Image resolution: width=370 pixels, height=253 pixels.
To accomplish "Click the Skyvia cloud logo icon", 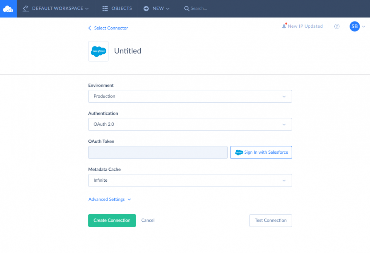I will tap(8, 9).
